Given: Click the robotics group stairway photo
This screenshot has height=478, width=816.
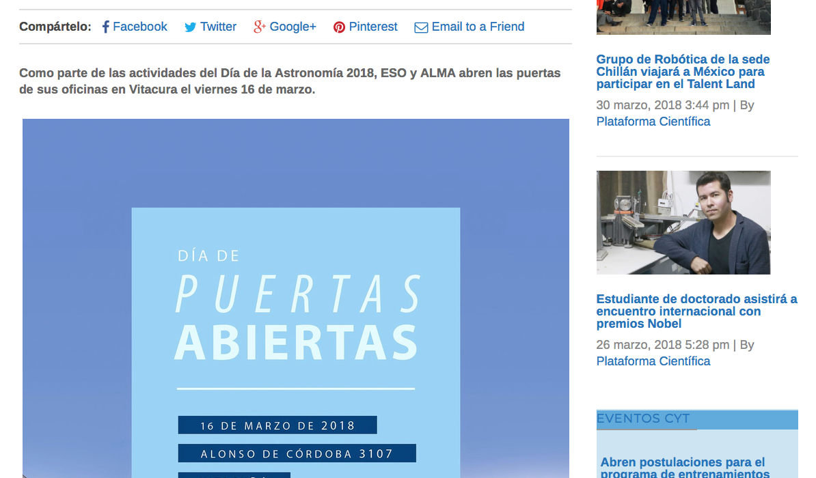Looking at the screenshot, I should 683,17.
